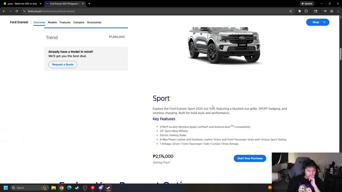Image resolution: width=342 pixels, height=192 pixels.
Task: Click the page vertical scrollbar thumb
Action: point(340,54)
